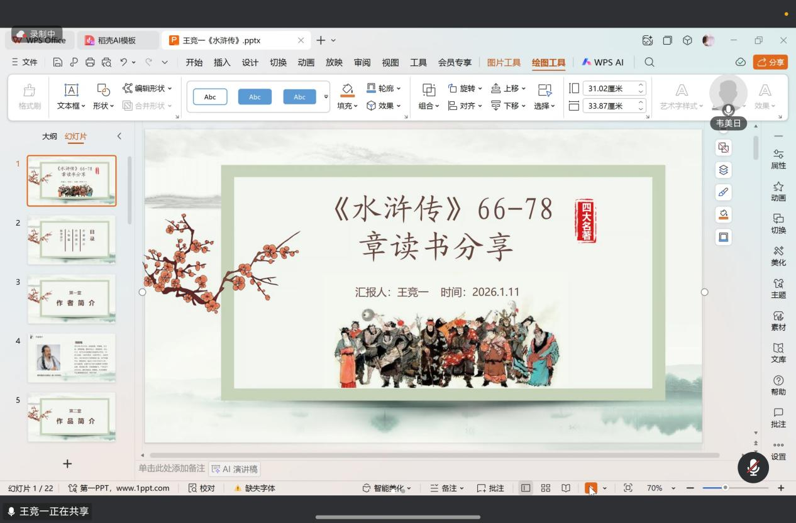Click the add new slide plus icon
This screenshot has height=523, width=796.
(67, 464)
